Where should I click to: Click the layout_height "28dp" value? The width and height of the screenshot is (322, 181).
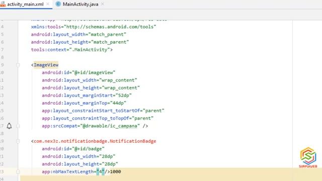coord(110,164)
